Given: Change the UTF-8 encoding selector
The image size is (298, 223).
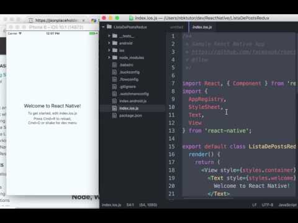Looking at the screenshot, I should pos(268,205).
